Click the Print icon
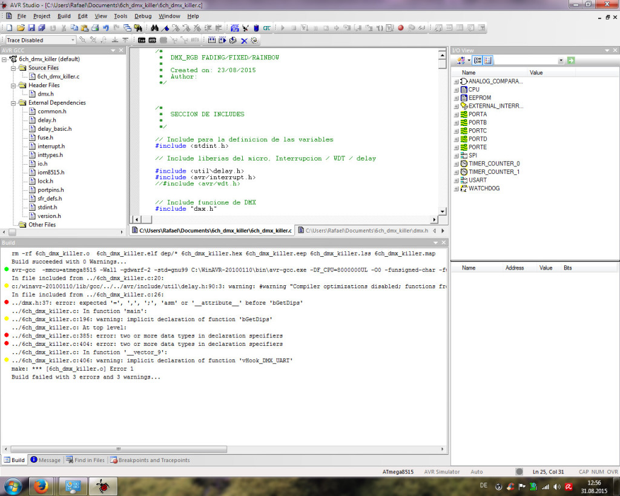The width and height of the screenshot is (620, 496). (95, 28)
